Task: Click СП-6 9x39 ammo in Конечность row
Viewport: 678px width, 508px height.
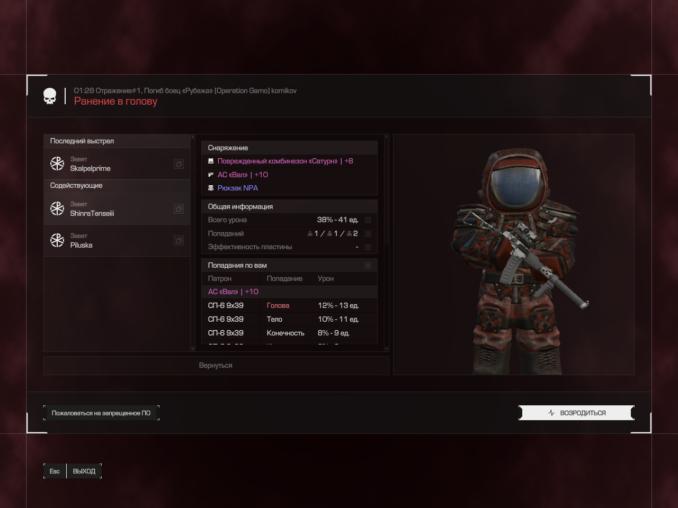Action: [226, 333]
